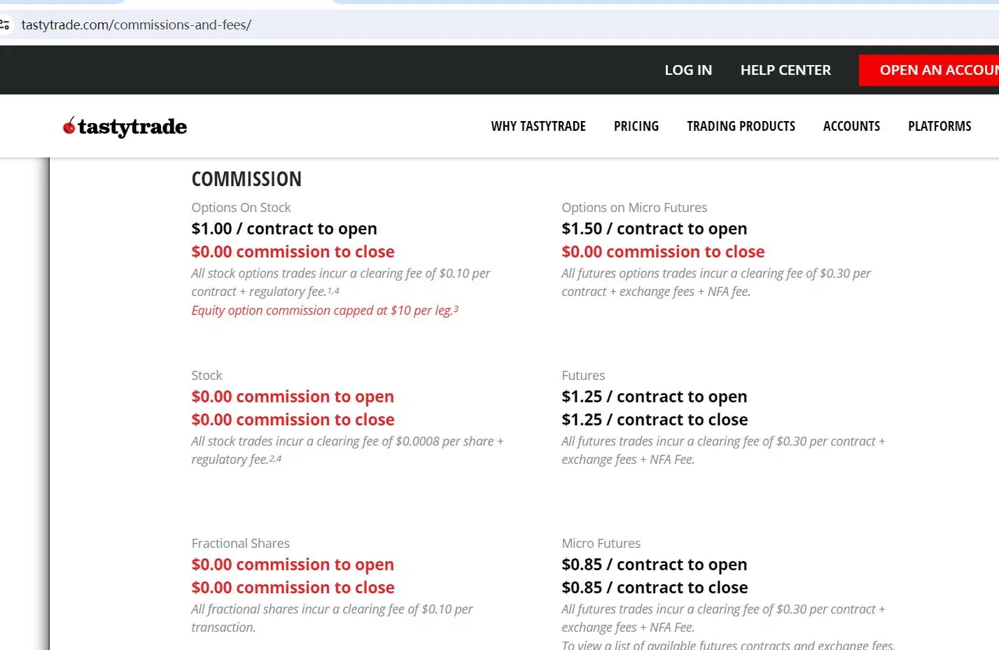
Task: Click Micro Futures options "$0.00 commission to close"
Action: pos(663,252)
